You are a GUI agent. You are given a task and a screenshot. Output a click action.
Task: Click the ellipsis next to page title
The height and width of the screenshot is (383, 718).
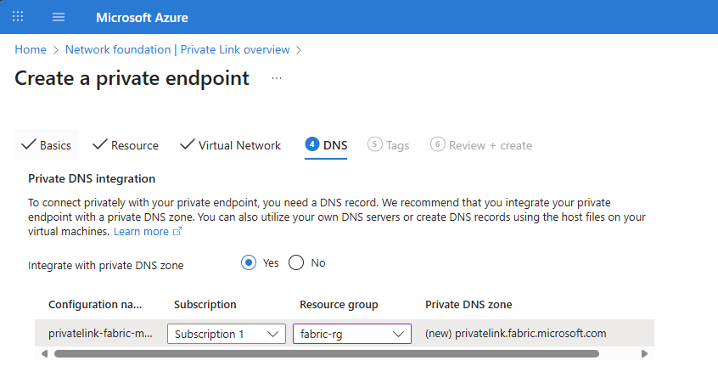[x=277, y=78]
